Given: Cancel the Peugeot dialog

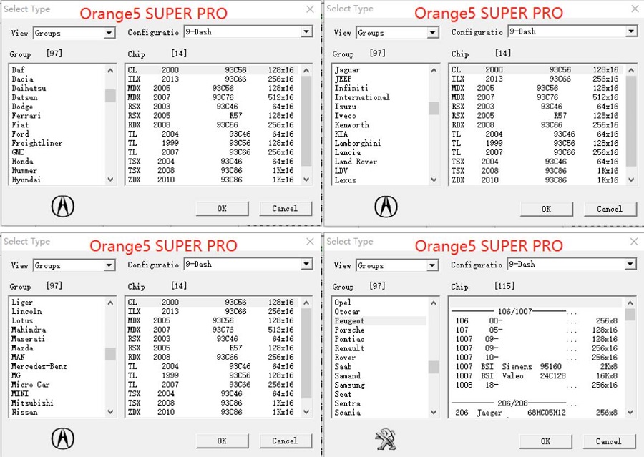Looking at the screenshot, I should [x=609, y=441].
